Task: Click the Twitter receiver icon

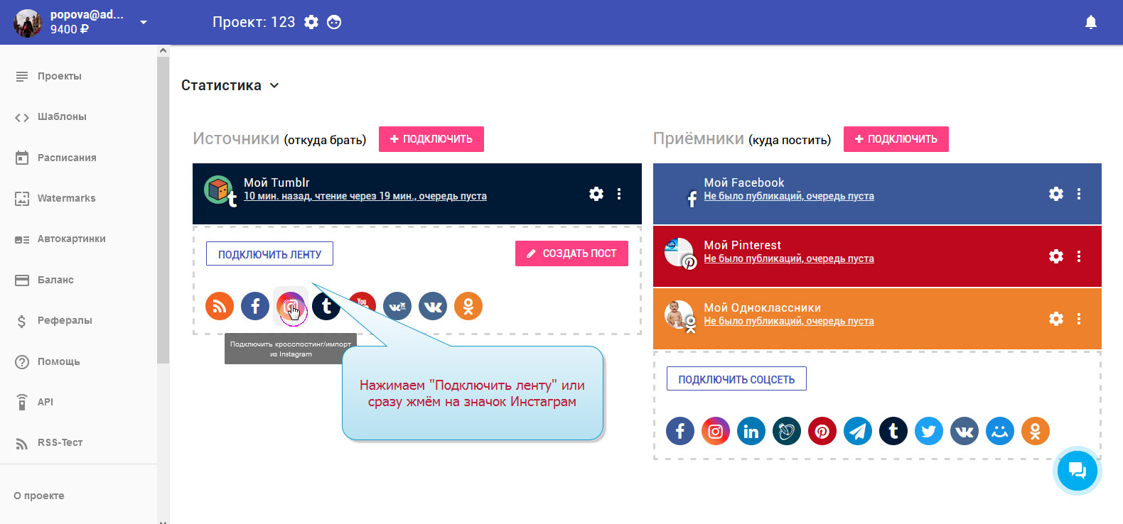Action: [929, 431]
